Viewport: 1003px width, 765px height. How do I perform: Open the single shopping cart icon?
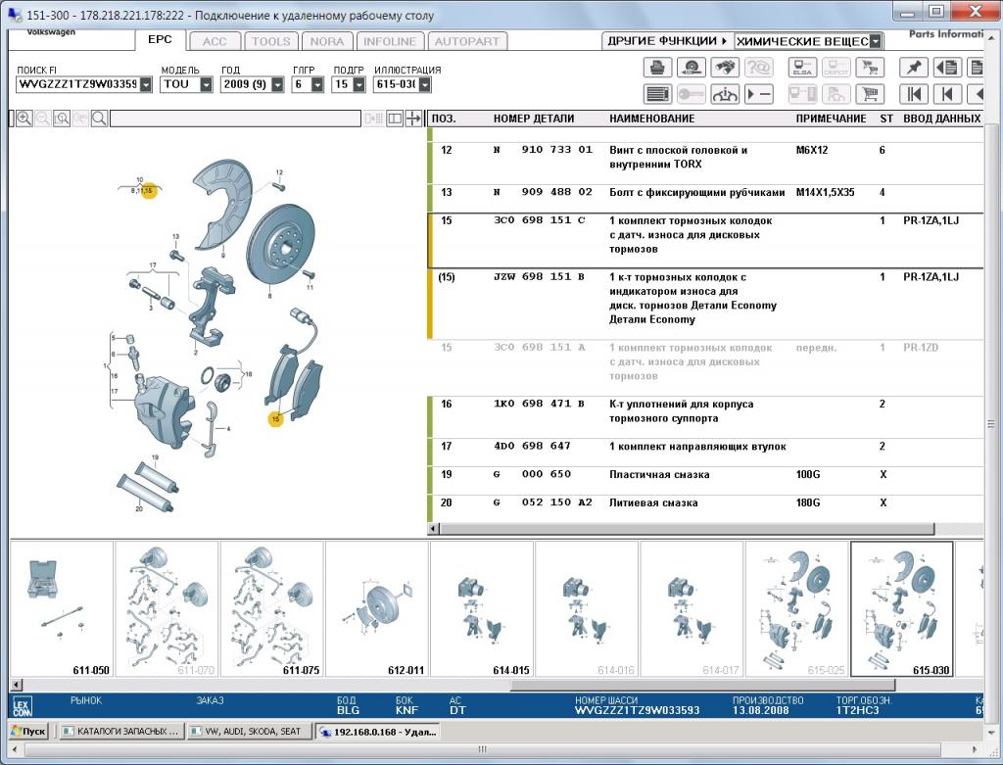coord(870,95)
